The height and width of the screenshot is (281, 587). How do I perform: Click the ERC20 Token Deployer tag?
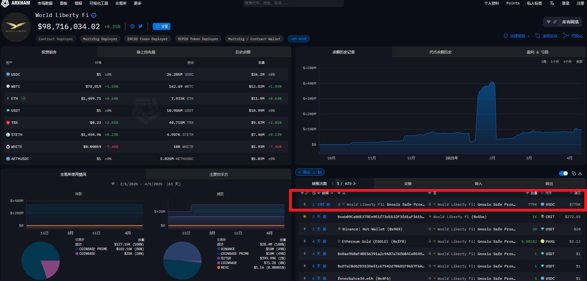tap(148, 39)
